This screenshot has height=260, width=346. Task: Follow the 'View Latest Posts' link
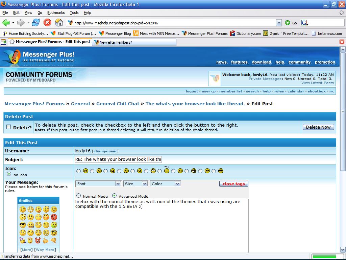coord(318,83)
